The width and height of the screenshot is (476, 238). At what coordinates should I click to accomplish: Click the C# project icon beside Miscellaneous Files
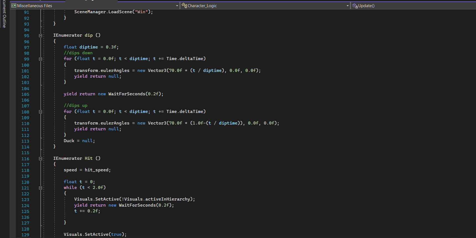pyautogui.click(x=14, y=6)
